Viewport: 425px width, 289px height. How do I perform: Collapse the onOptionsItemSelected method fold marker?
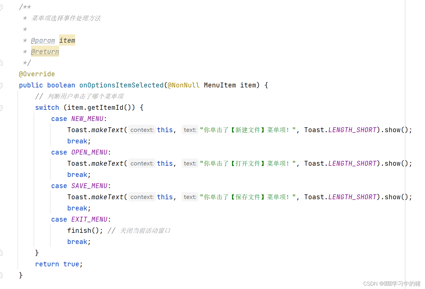[1, 85]
